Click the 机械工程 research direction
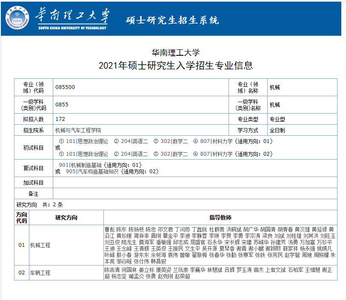 click(x=40, y=245)
